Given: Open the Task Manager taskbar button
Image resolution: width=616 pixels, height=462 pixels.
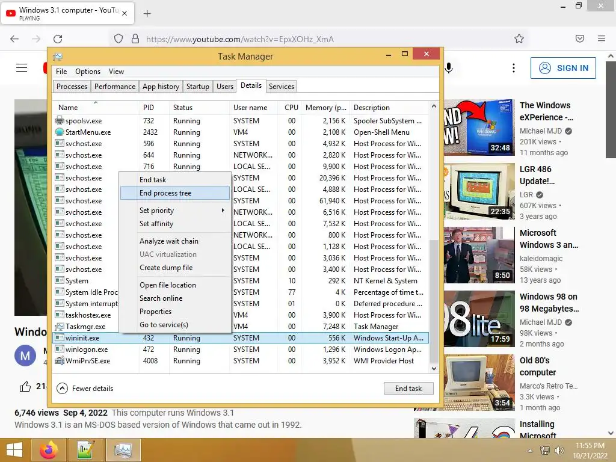Looking at the screenshot, I should [123, 450].
